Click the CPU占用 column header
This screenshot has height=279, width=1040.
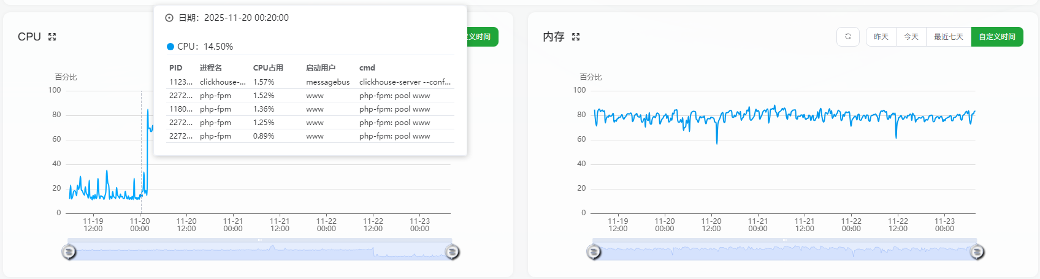[x=268, y=68]
